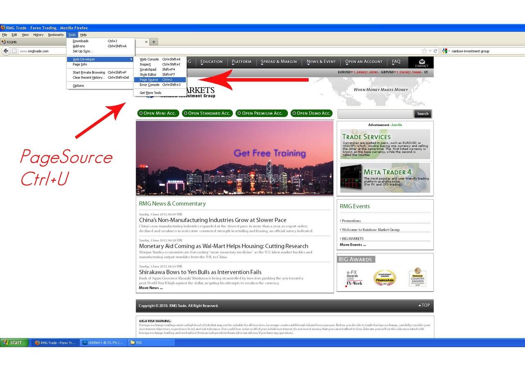Image resolution: width=525 pixels, height=371 pixels.
Task: Open the View menu
Action: (x=25, y=35)
